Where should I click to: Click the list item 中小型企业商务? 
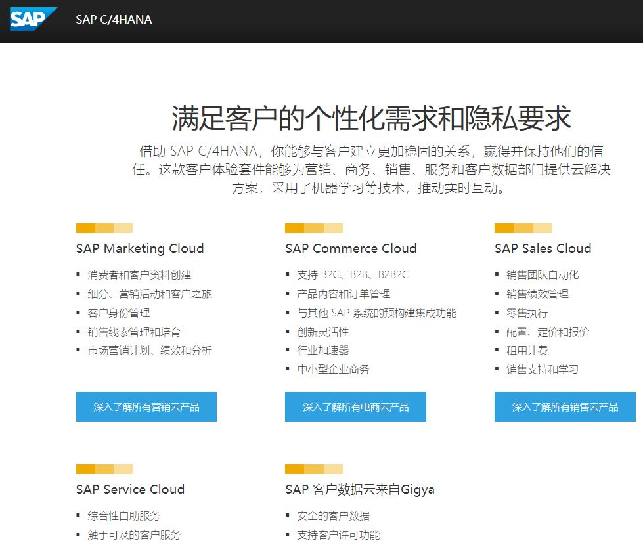tap(334, 370)
